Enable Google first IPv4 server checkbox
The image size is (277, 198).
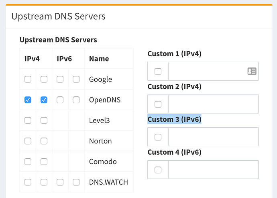pos(28,80)
